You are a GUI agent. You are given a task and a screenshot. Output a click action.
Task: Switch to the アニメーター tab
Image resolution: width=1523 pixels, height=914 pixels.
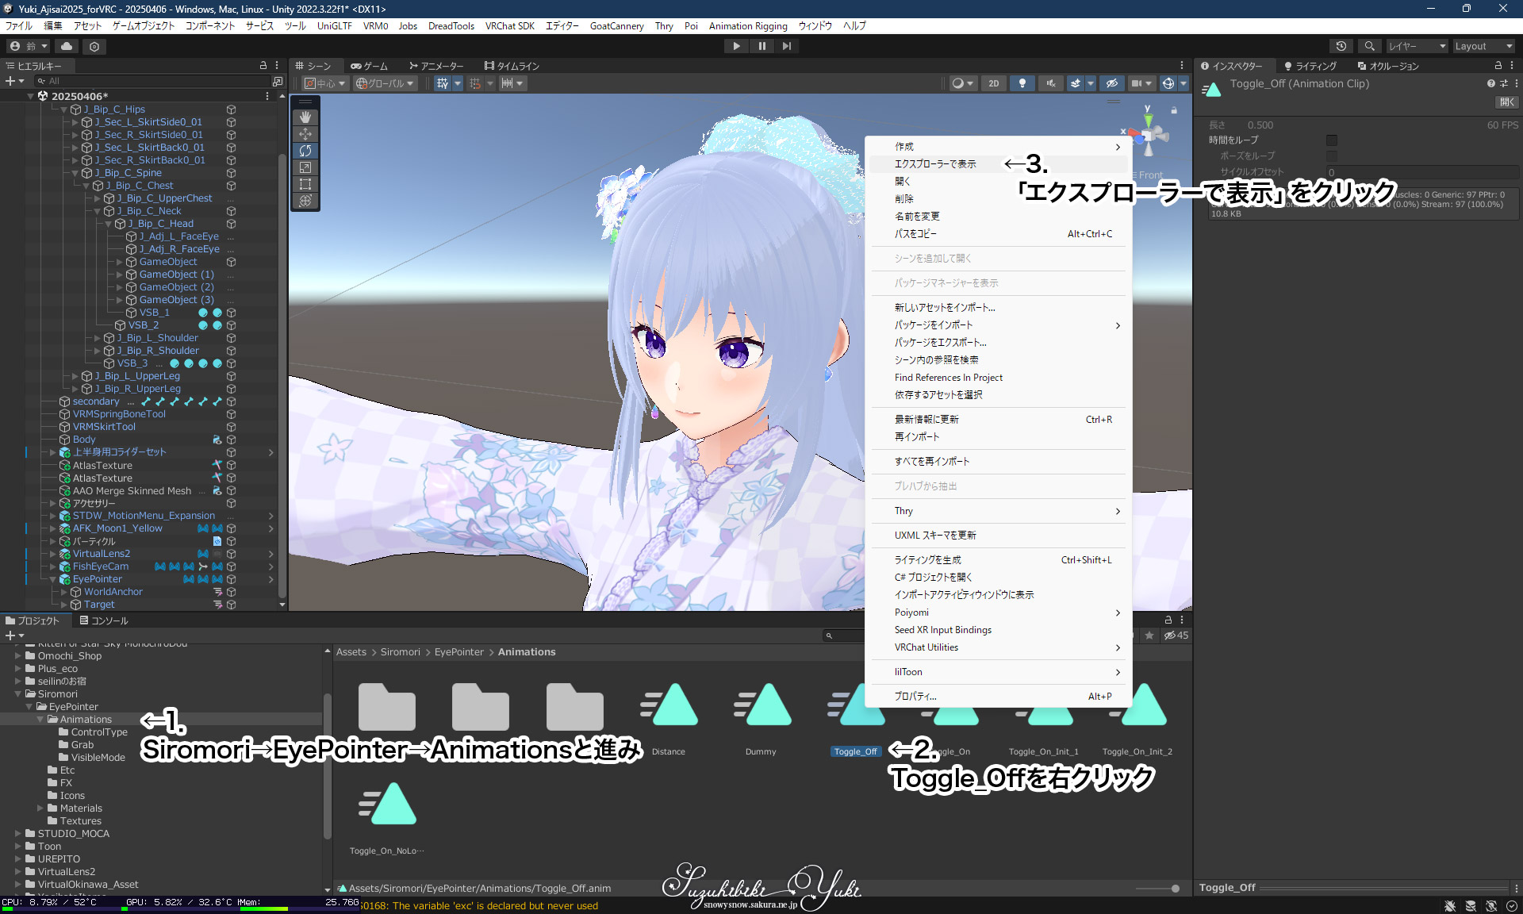point(436,66)
